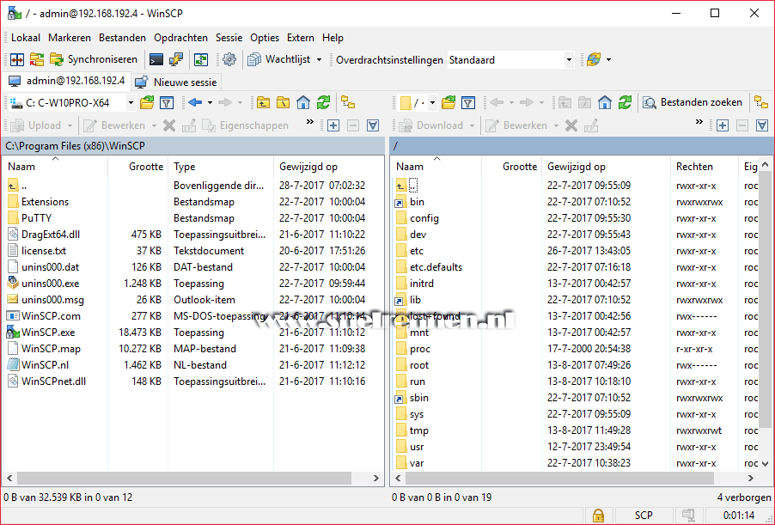Click the remote open directory folder icon
Image resolution: width=775 pixels, height=525 pixels.
pyautogui.click(x=449, y=103)
